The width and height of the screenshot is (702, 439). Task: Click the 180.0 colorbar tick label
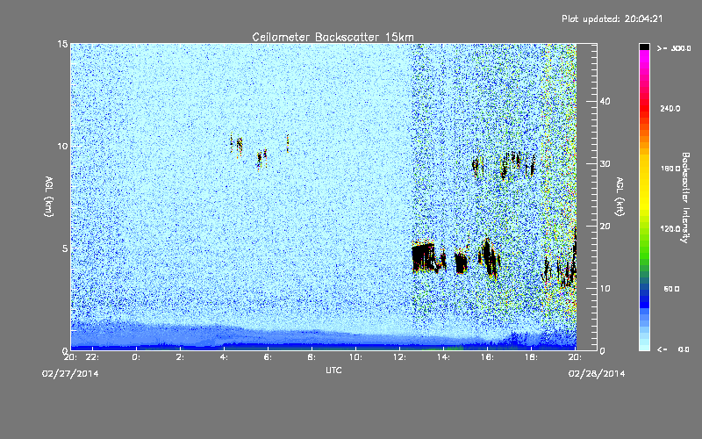pos(670,169)
